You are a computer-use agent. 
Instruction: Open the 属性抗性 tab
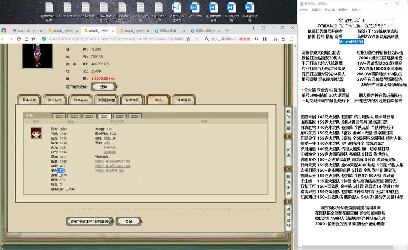click(55, 100)
